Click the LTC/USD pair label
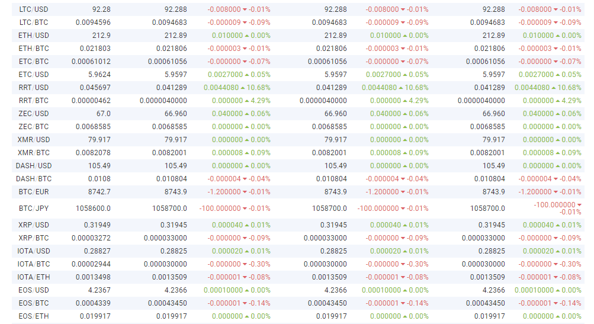Image resolution: width=594 pixels, height=324 pixels. click(34, 9)
